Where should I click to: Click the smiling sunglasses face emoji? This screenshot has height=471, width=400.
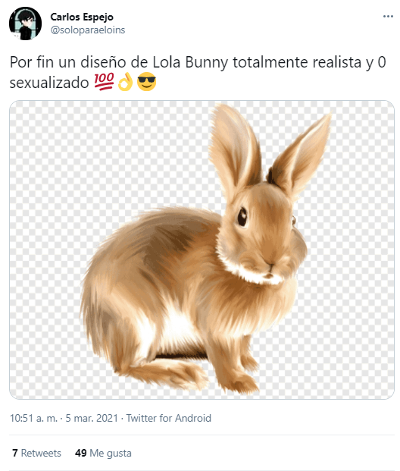146,82
